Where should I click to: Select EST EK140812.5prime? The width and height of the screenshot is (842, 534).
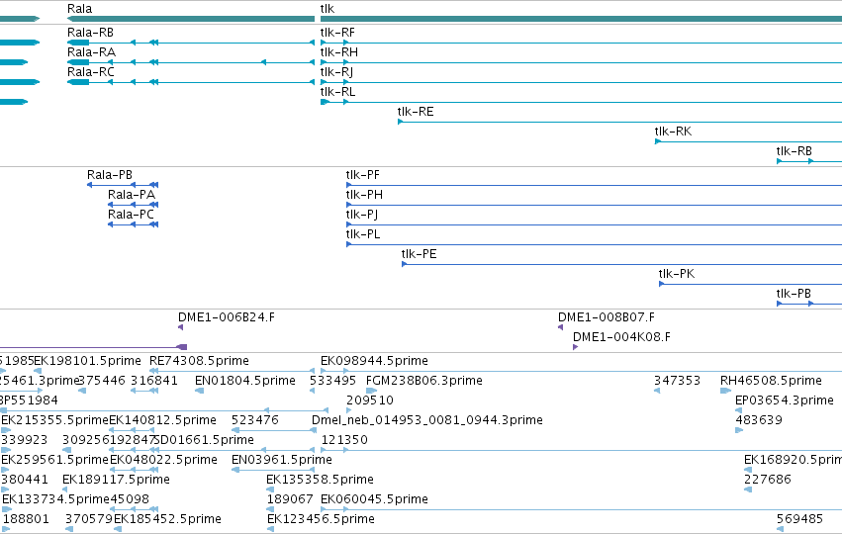(x=134, y=430)
